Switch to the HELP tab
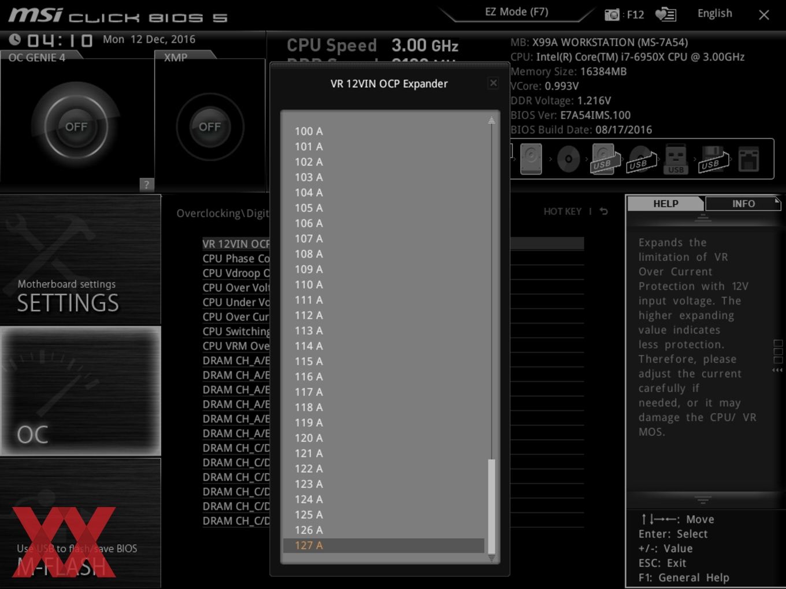This screenshot has width=786, height=589. [665, 204]
